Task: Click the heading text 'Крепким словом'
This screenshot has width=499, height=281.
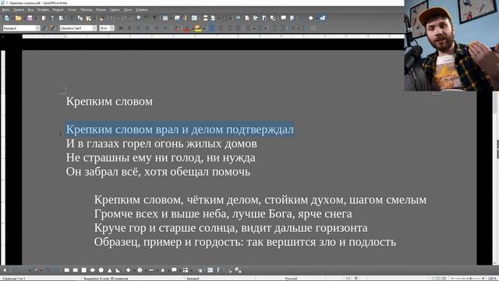Action: click(109, 101)
